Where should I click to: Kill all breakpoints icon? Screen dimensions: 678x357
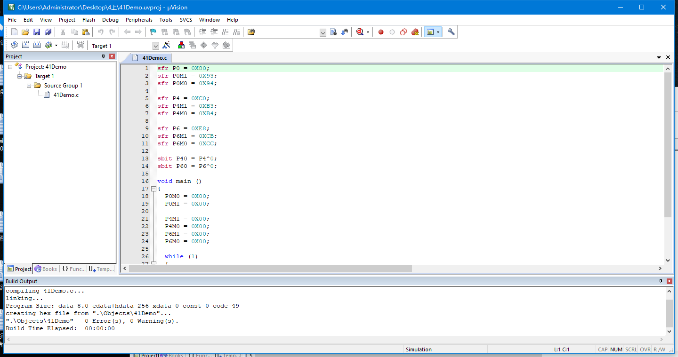click(x=415, y=32)
